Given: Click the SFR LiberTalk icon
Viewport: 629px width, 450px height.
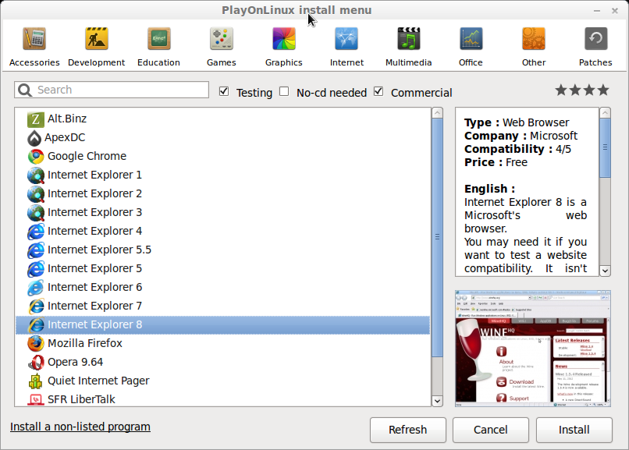Looking at the screenshot, I should click(36, 399).
